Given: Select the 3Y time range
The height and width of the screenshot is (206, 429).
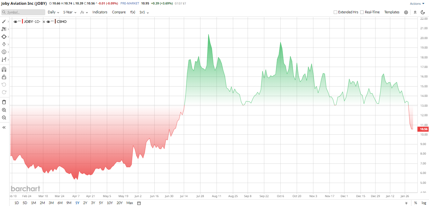Looking at the screenshot, I should coord(93,203).
